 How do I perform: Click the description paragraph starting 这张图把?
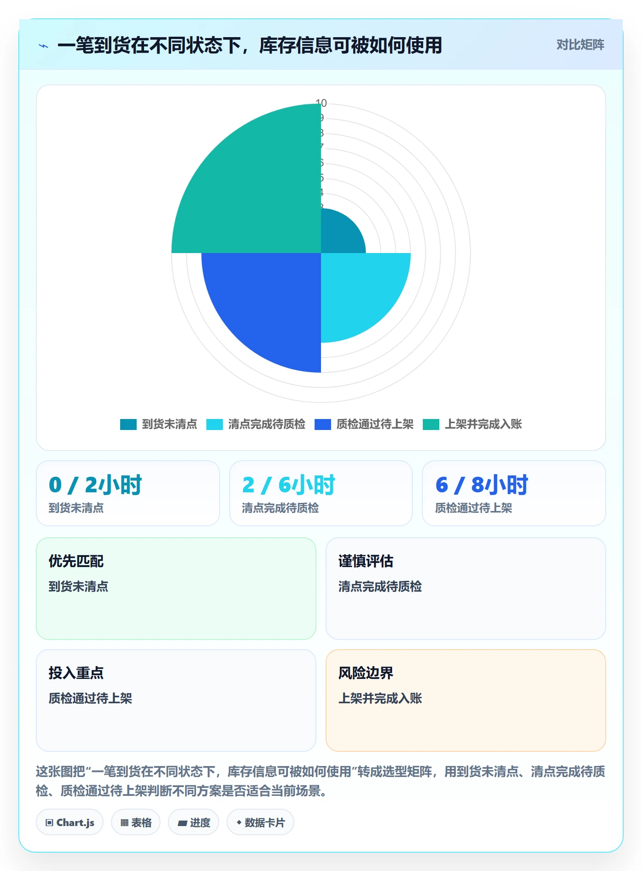point(321,781)
